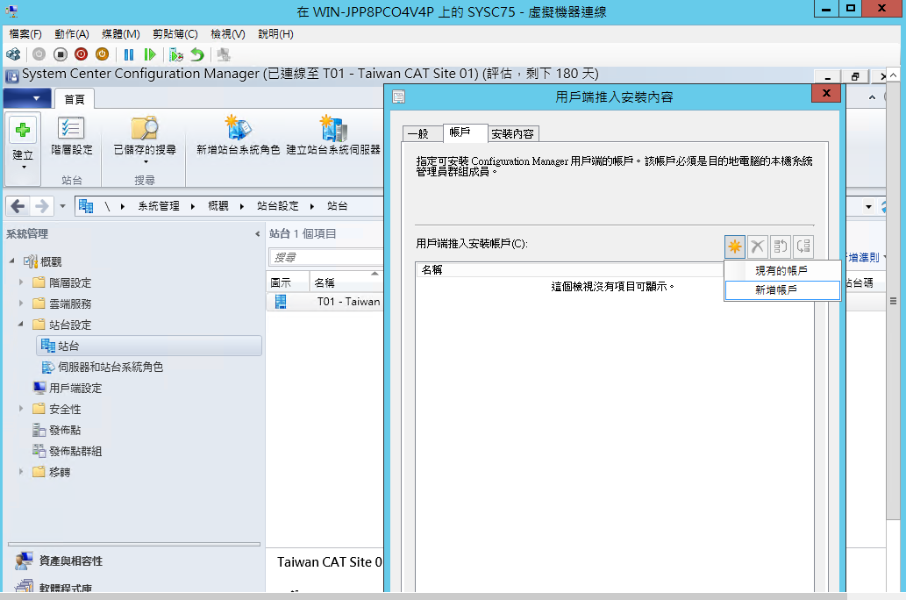This screenshot has height=600, width=906.
Task: Shut down the VM with red icon
Action: click(81, 54)
